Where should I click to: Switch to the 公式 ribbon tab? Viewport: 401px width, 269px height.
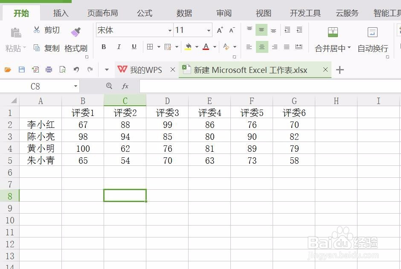pyautogui.click(x=144, y=13)
